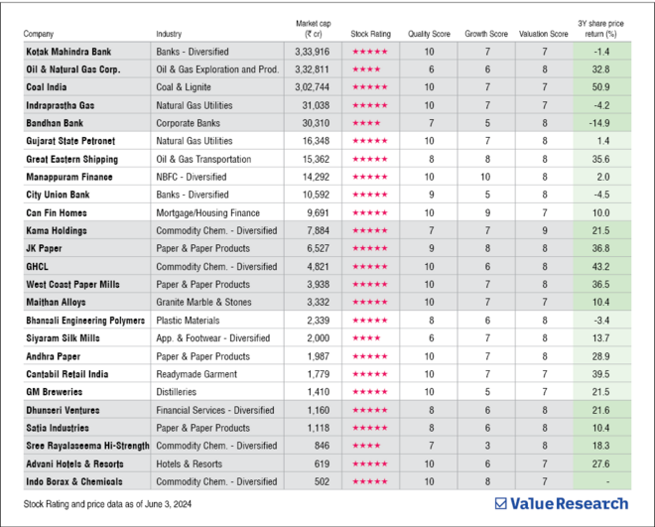Screen dimensions: 655x527
Task: Click the Value Research checkmark logo icon
Action: (502, 504)
